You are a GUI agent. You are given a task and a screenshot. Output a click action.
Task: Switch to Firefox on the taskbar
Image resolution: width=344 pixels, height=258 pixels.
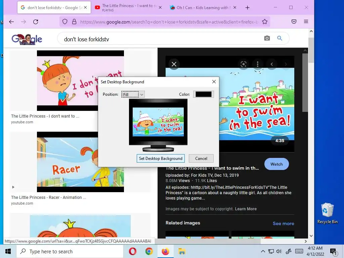pos(165,251)
